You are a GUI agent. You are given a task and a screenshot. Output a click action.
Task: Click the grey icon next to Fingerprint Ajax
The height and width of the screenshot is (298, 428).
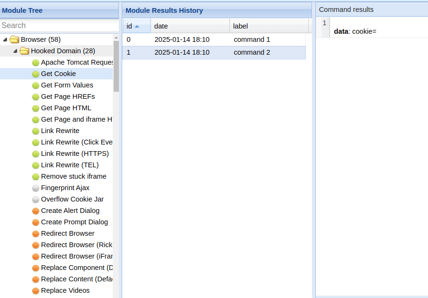[36, 188]
